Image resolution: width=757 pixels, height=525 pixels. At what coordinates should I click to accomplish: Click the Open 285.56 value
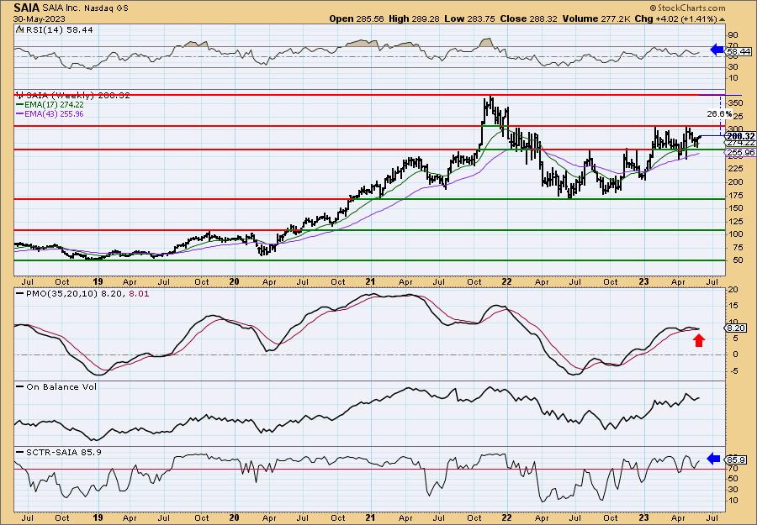point(357,18)
